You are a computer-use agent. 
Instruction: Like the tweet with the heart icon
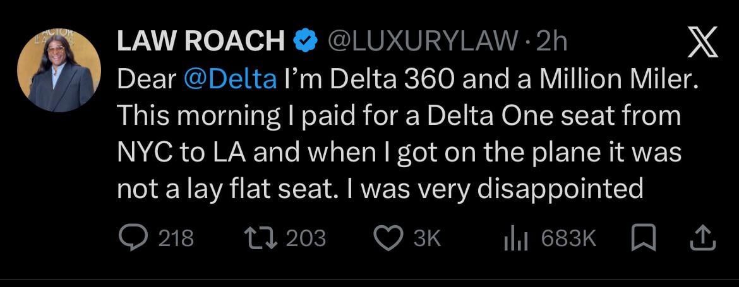tap(387, 238)
